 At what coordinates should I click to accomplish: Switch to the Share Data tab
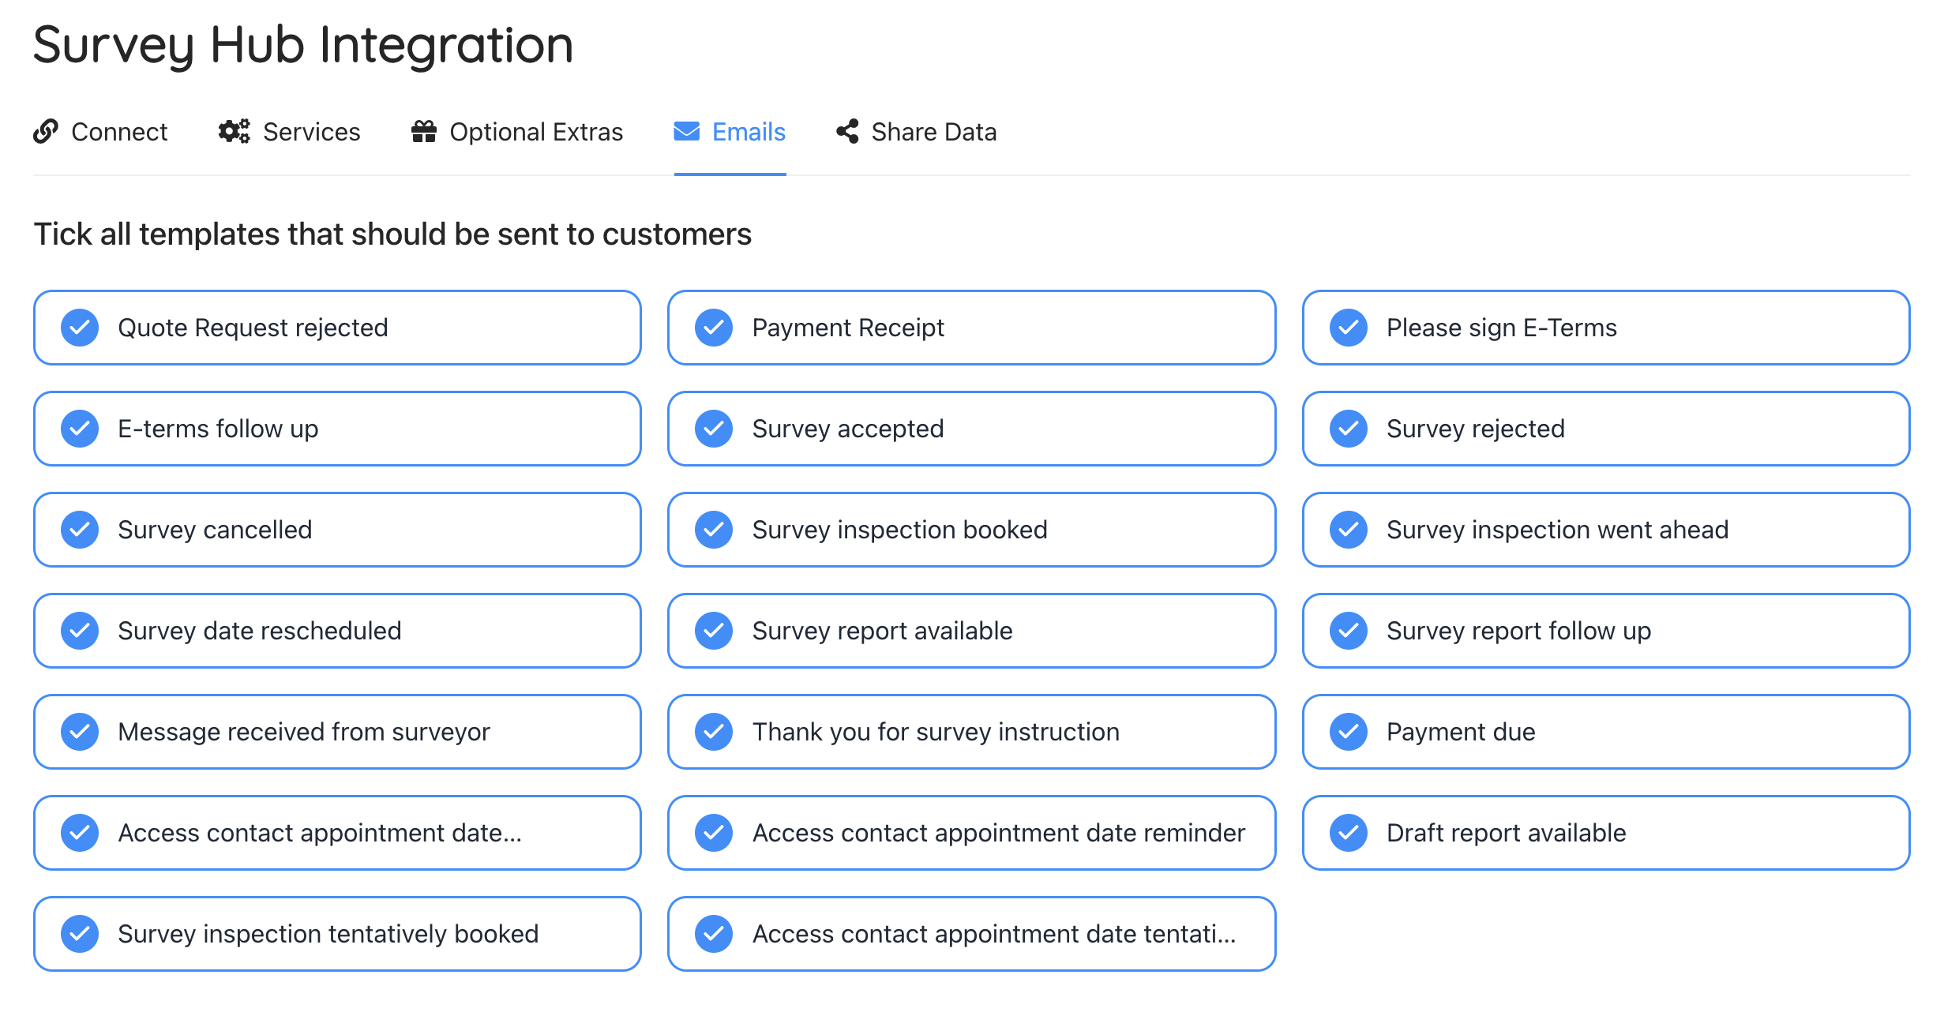(x=933, y=132)
